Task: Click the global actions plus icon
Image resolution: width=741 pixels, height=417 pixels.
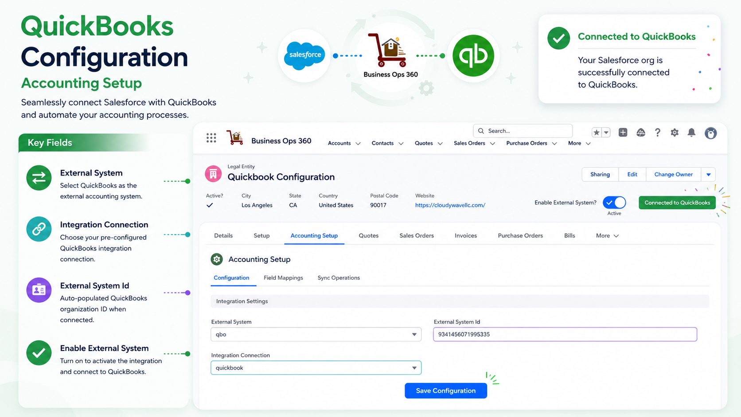Action: click(623, 132)
